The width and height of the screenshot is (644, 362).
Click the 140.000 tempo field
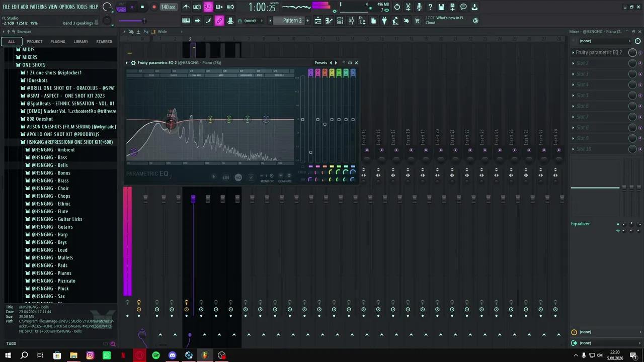click(x=168, y=7)
